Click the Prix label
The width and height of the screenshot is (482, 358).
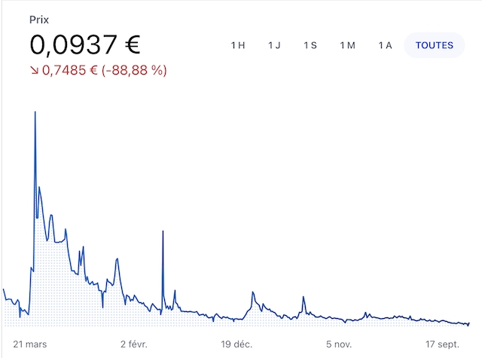click(x=39, y=20)
